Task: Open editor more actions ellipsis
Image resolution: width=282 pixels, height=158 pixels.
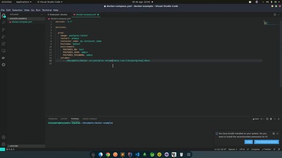Action: (x=278, y=14)
